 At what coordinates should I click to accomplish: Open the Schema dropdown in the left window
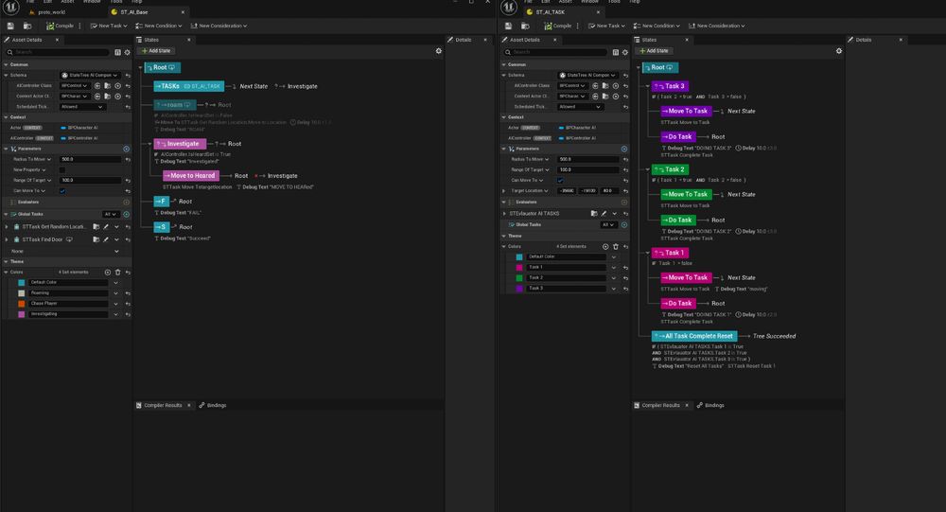pyautogui.click(x=90, y=76)
